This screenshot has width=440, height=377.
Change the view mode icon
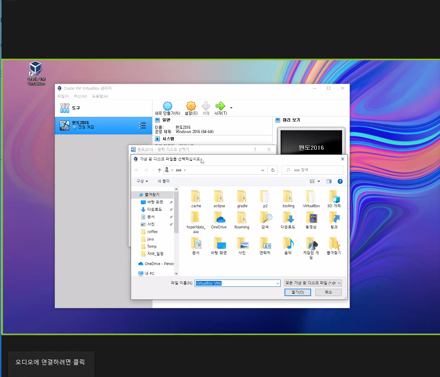pyautogui.click(x=312, y=182)
